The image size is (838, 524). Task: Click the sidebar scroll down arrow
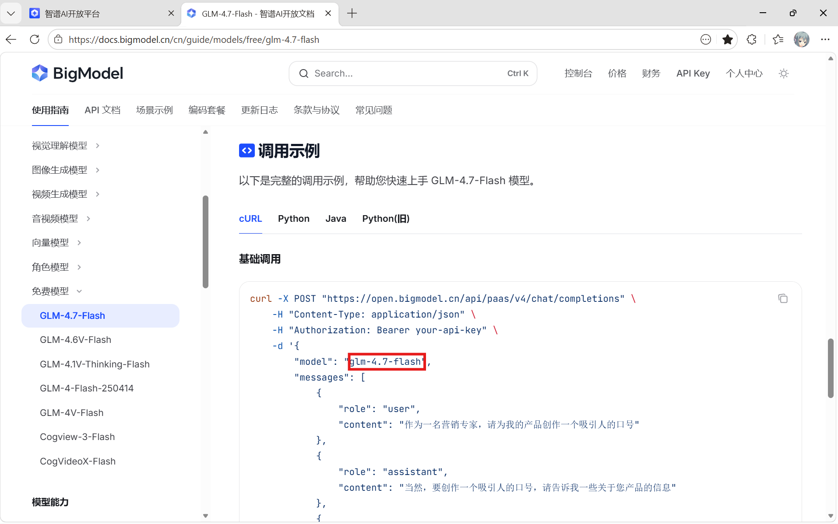[x=205, y=516]
